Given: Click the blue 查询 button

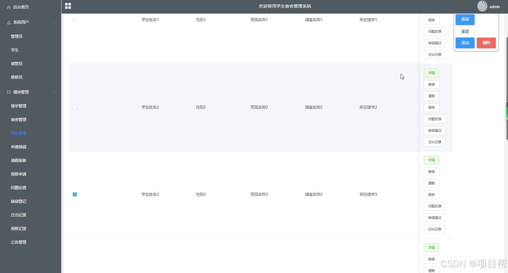Looking at the screenshot, I should (x=465, y=19).
